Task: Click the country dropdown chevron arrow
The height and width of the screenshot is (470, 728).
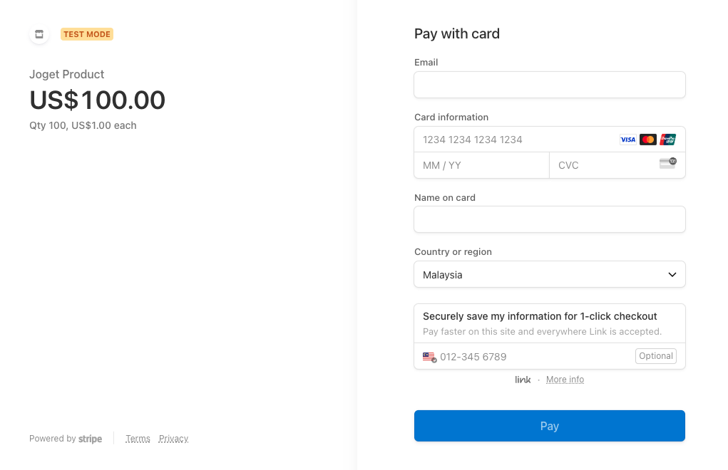Action: click(672, 275)
